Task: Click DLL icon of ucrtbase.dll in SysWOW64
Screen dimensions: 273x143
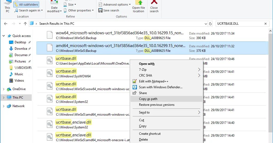Action: click(x=50, y=73)
